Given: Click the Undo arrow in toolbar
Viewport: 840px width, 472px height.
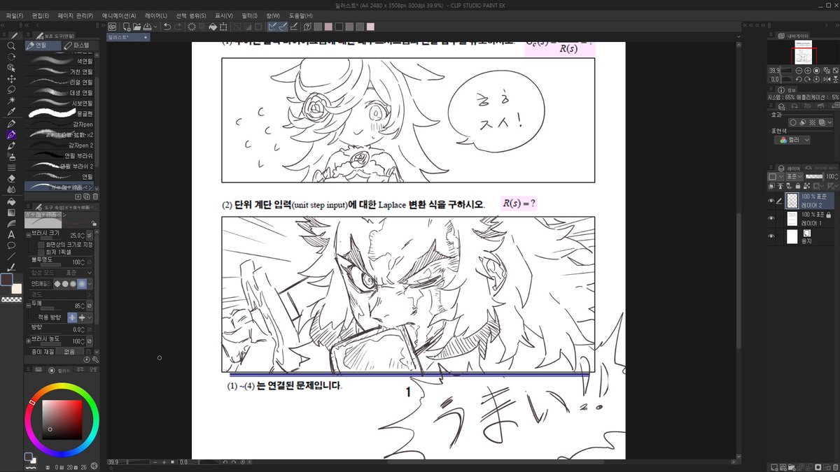Looking at the screenshot, I should pos(167,27).
